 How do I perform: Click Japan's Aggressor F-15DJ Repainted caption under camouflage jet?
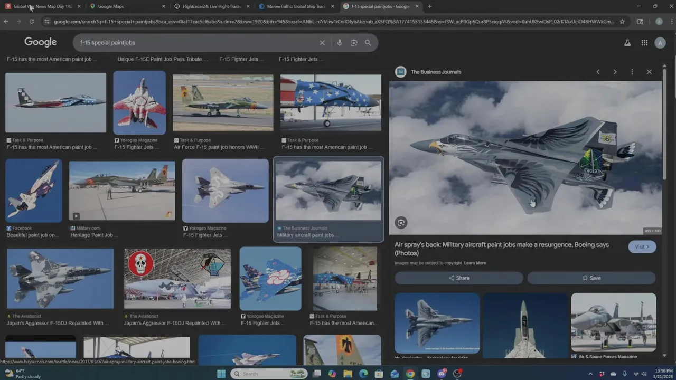click(x=58, y=323)
